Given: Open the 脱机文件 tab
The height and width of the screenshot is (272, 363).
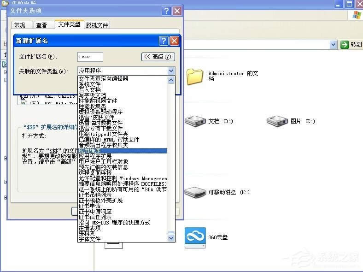Looking at the screenshot, I should (x=97, y=25).
